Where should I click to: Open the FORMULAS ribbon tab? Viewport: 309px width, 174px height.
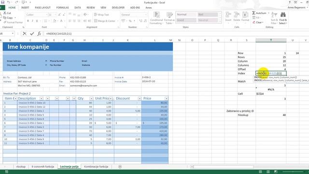[62, 8]
